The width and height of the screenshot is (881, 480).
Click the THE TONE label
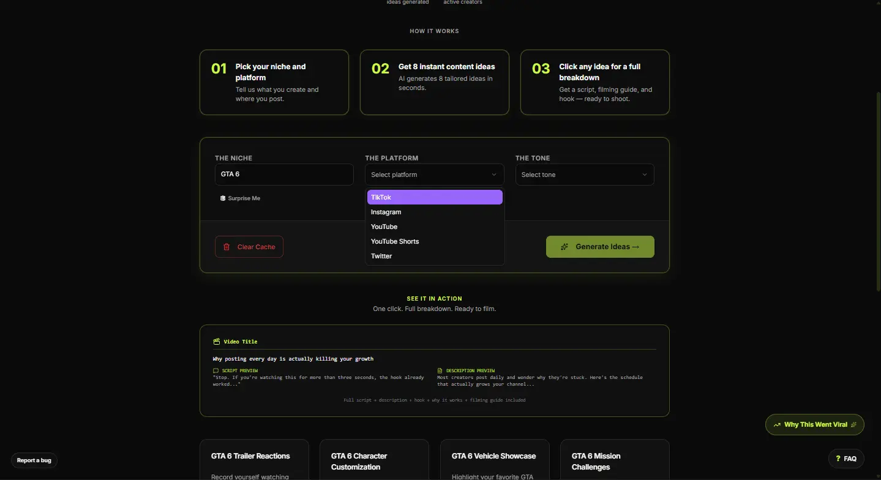533,158
